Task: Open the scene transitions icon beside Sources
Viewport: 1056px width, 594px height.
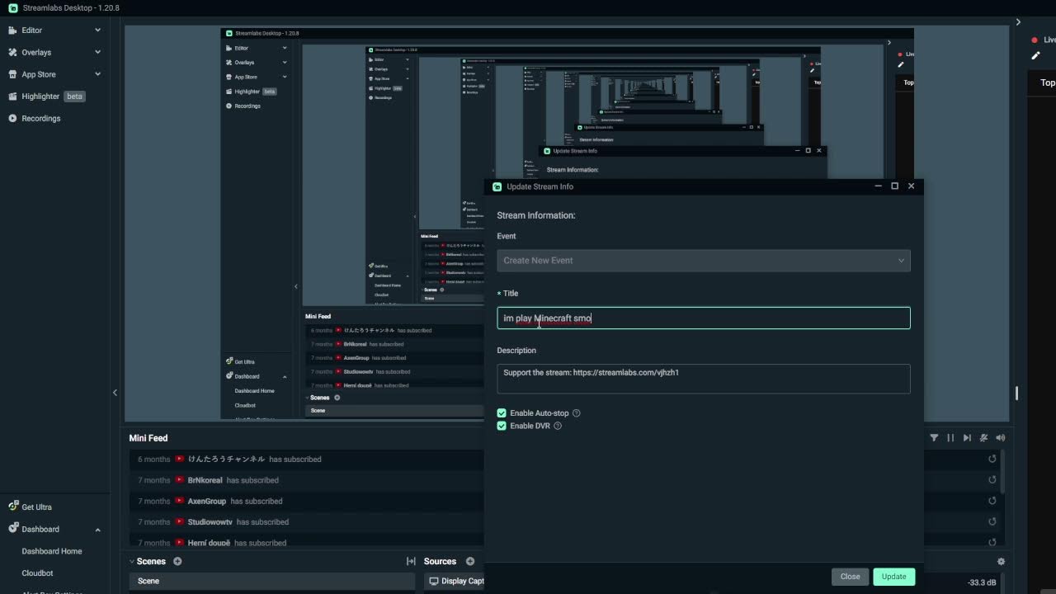Action: click(411, 562)
